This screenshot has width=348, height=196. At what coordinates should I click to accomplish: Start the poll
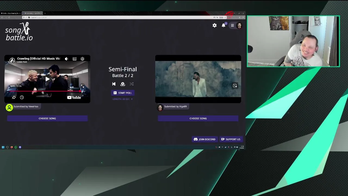pos(123,93)
